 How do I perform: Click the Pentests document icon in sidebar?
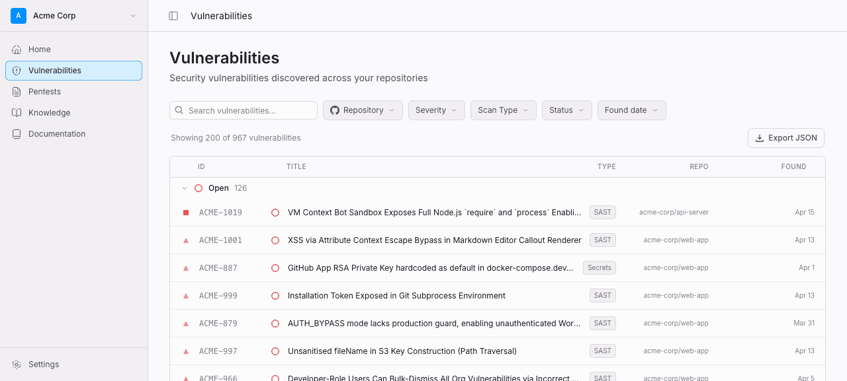(x=17, y=92)
